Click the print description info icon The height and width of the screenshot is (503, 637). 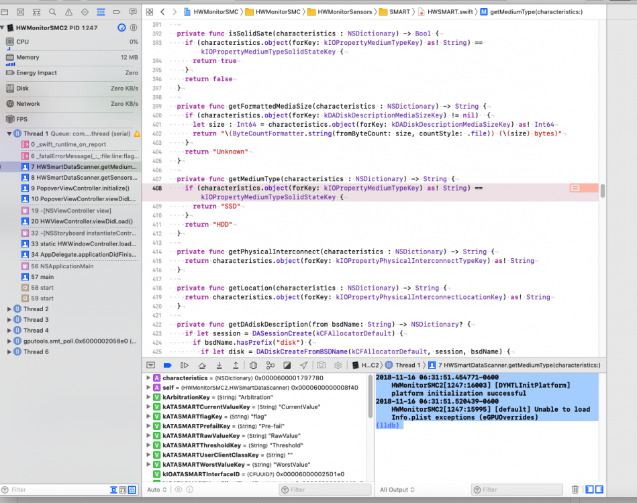click(x=190, y=490)
